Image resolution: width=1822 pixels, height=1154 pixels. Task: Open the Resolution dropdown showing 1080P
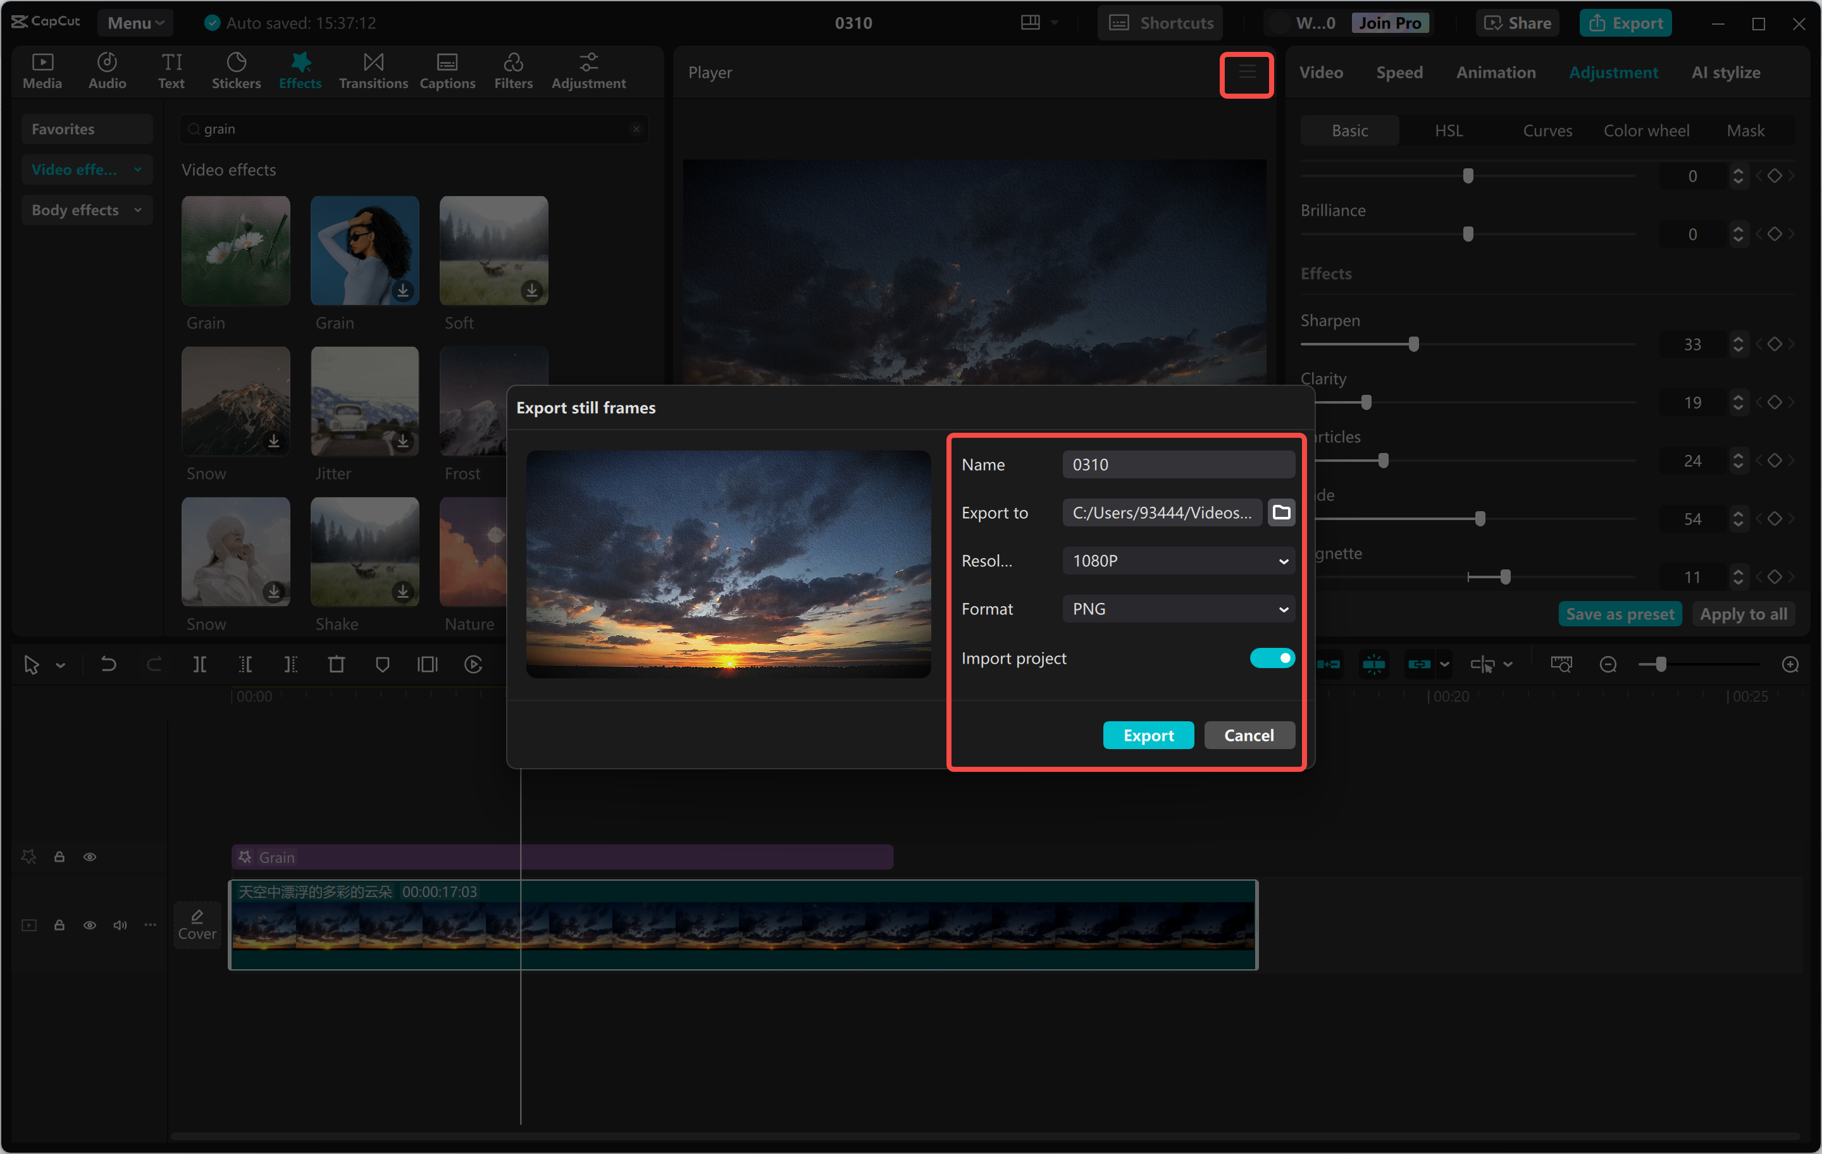1177,561
